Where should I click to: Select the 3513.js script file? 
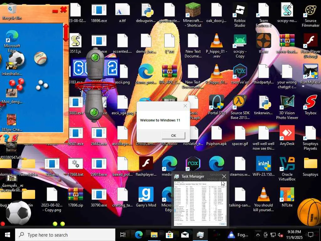point(75,43)
